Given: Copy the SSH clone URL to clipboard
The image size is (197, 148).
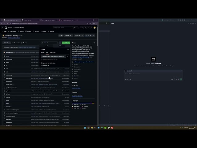Looking at the screenshot, I should coord(68,56).
